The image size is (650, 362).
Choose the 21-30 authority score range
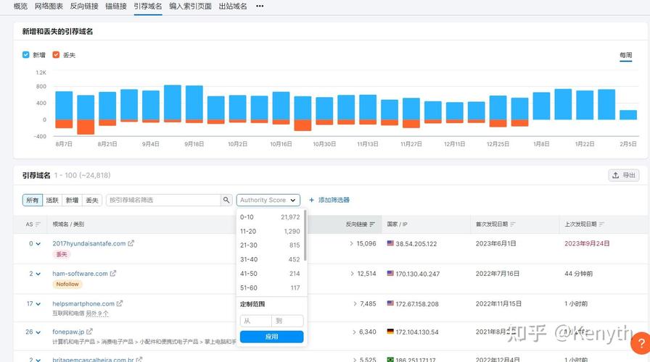point(270,245)
